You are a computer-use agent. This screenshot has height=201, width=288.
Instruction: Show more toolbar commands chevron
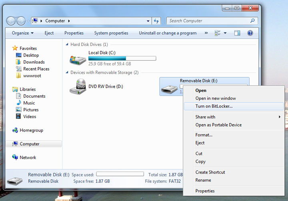[206, 33]
